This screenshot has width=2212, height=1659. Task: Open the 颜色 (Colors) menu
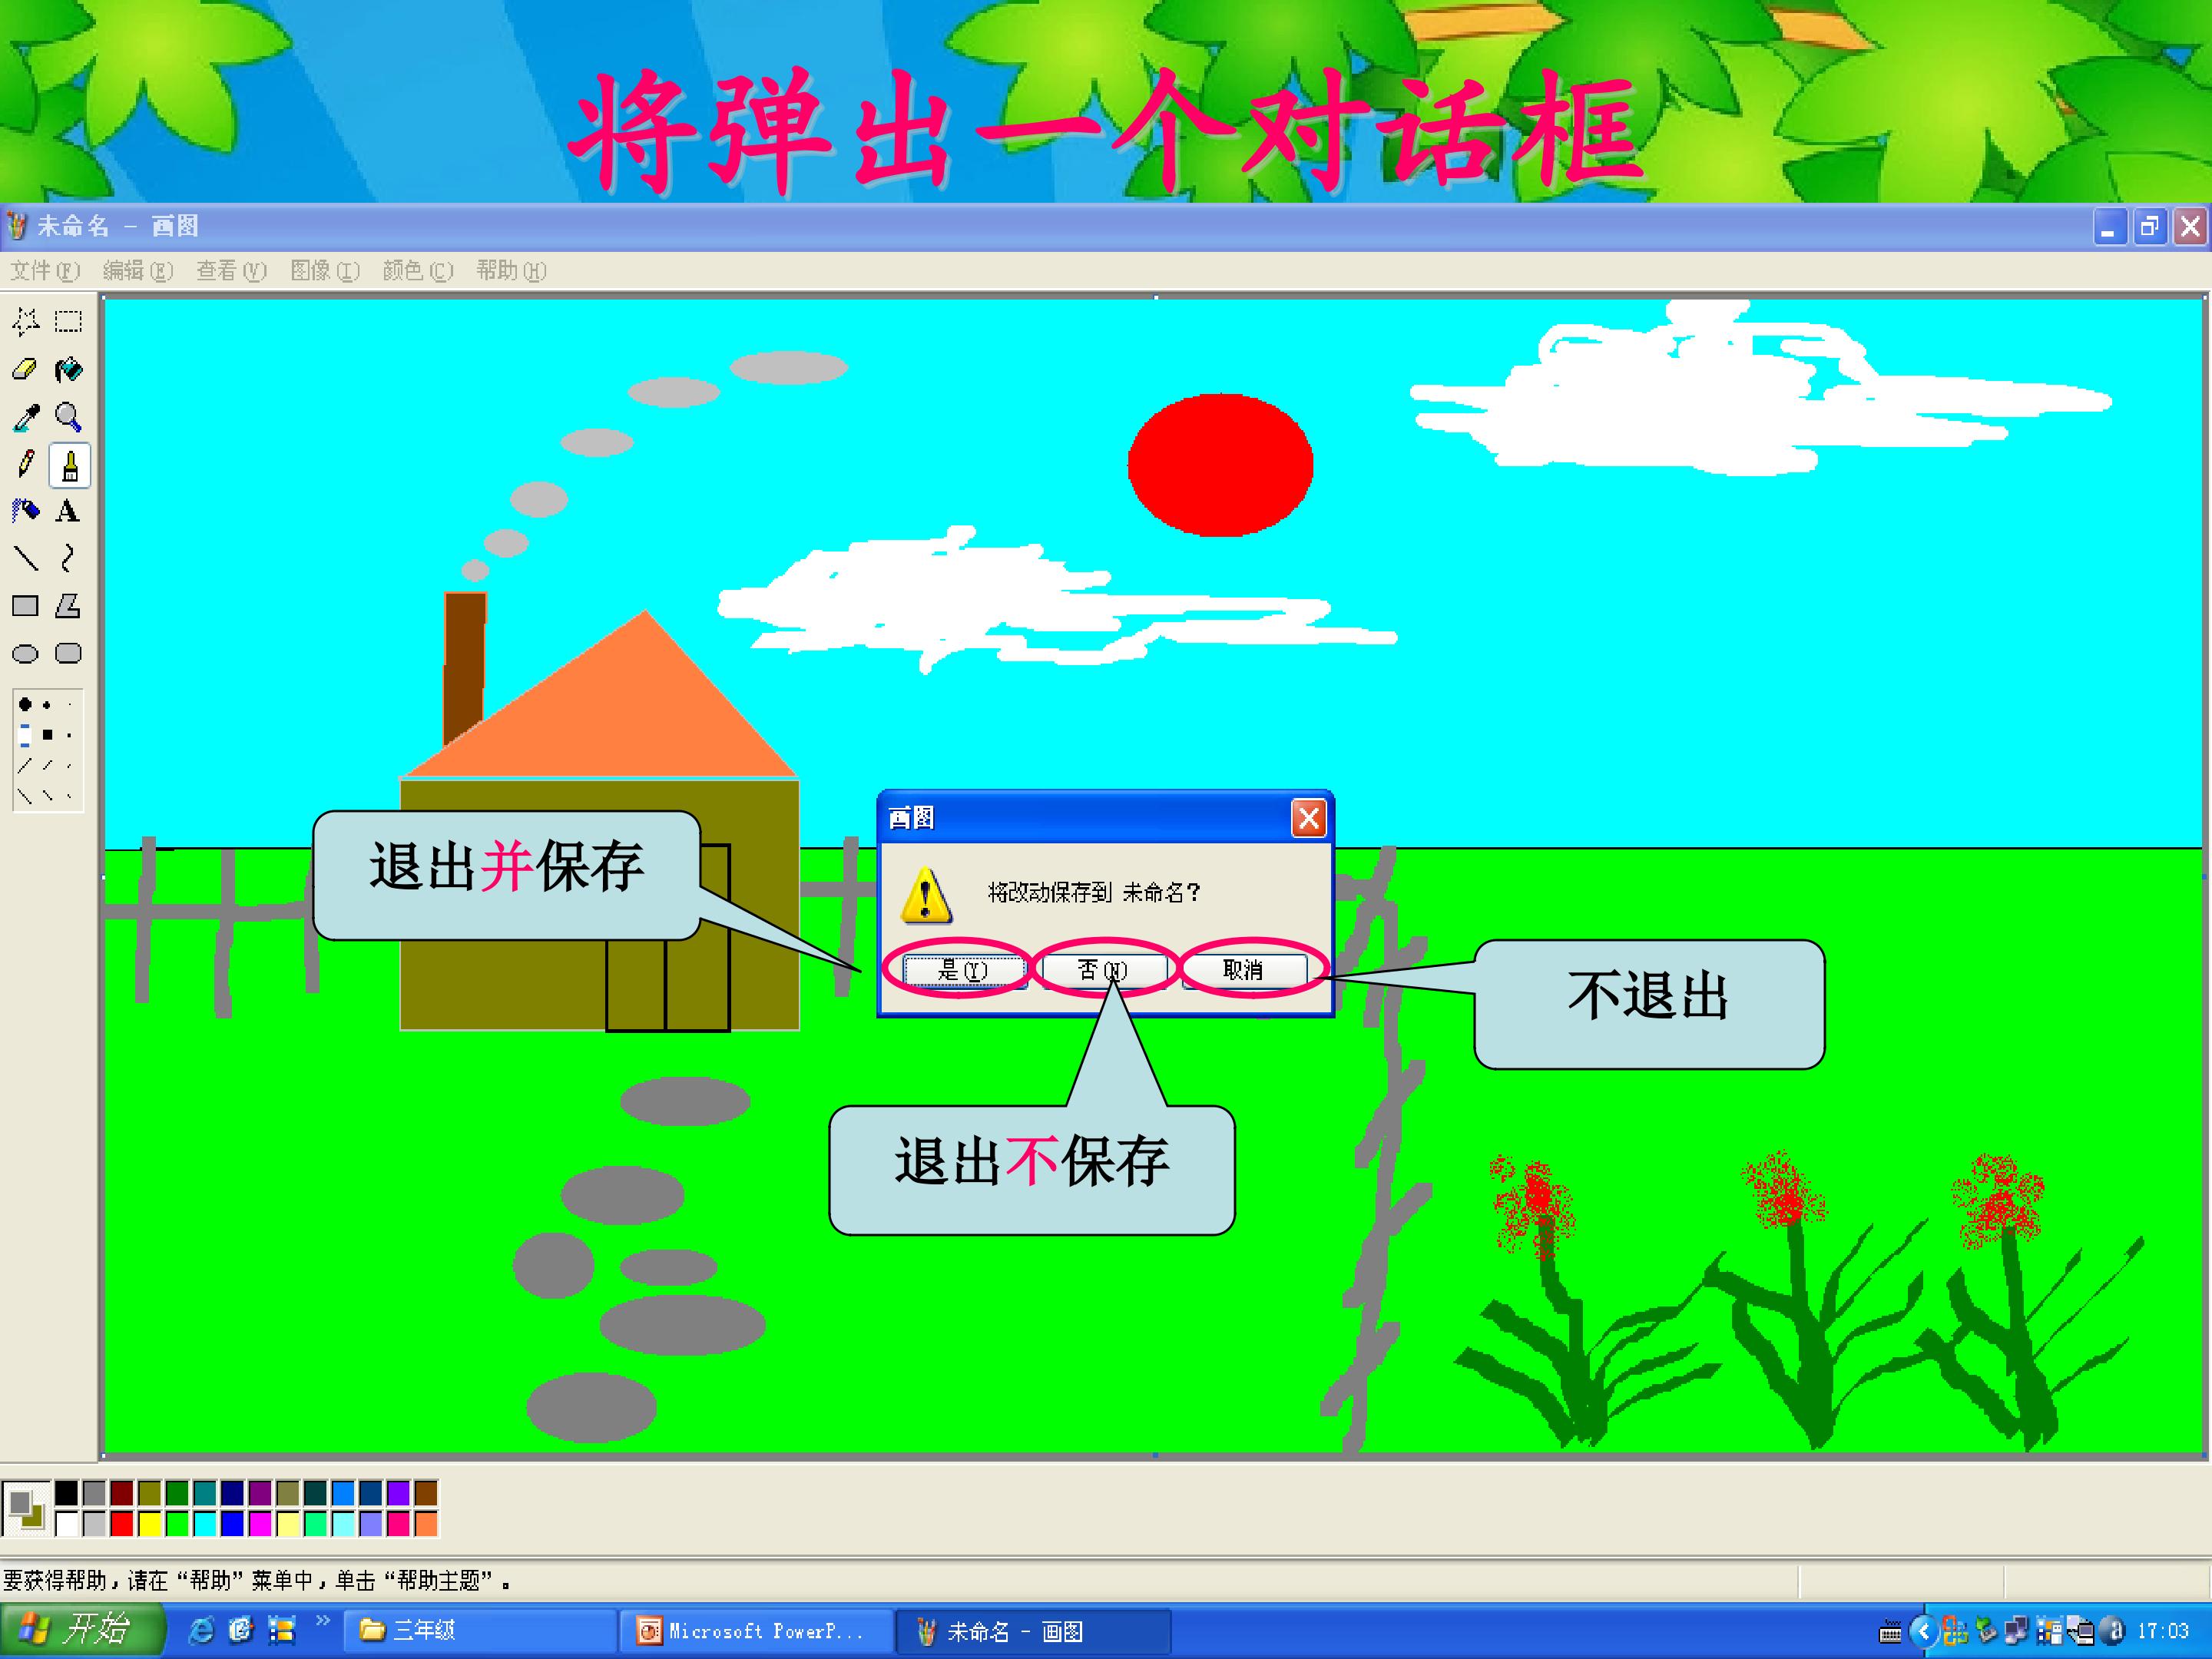(417, 271)
